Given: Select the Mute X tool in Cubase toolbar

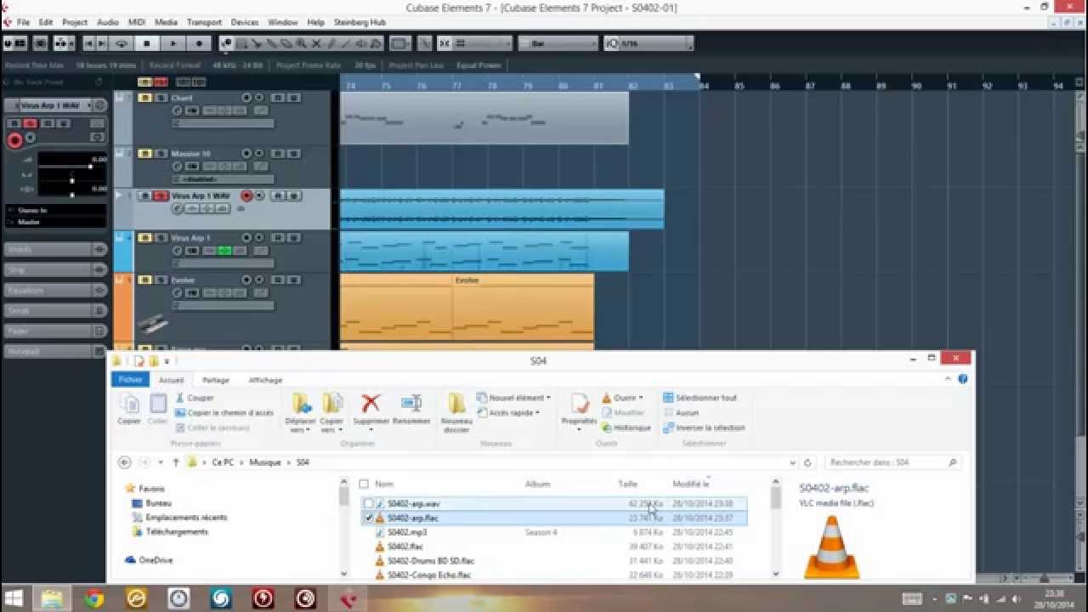Looking at the screenshot, I should coord(316,43).
